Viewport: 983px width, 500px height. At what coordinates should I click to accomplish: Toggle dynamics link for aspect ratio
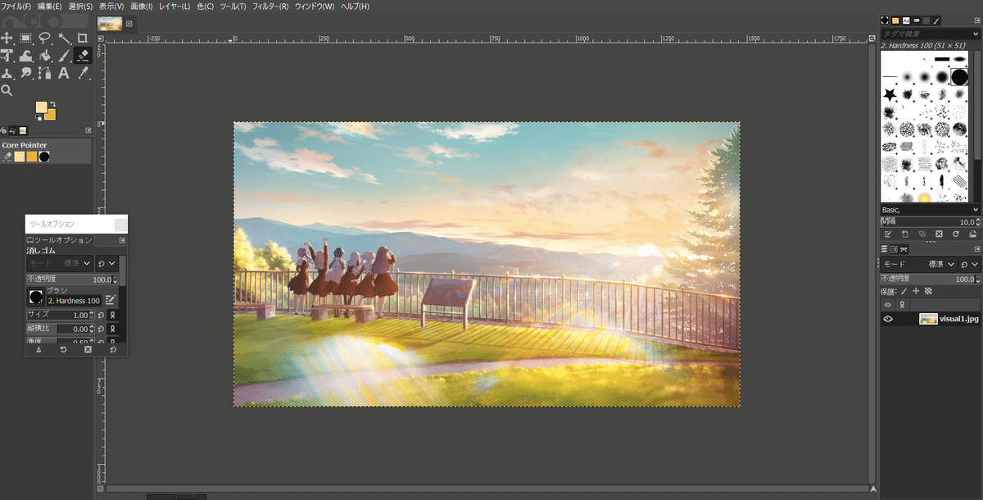click(x=113, y=329)
